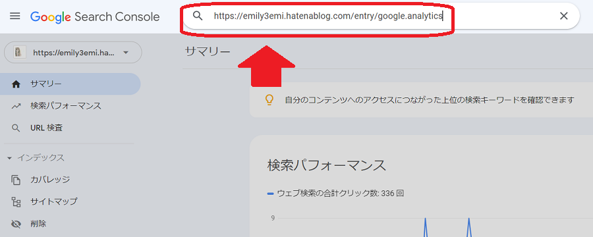Open サイトマップ in the sidebar

tap(71, 201)
